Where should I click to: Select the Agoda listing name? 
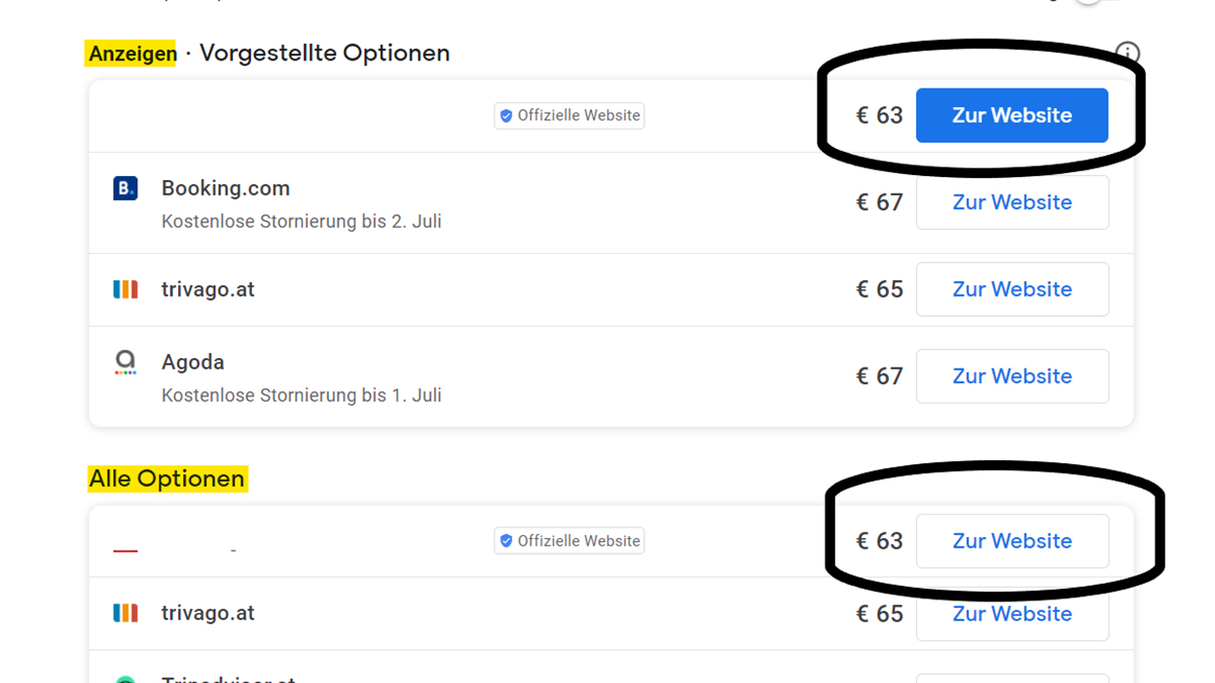click(x=193, y=362)
